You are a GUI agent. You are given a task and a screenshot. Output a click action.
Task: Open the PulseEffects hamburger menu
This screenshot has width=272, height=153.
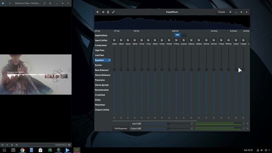coord(230,12)
